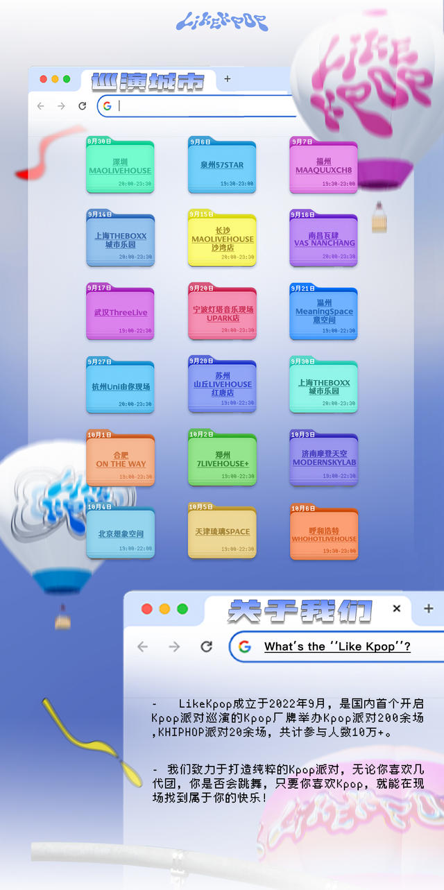
Task: Click the search field reading What's the ''Like Kpop''?
Action: coord(337,647)
